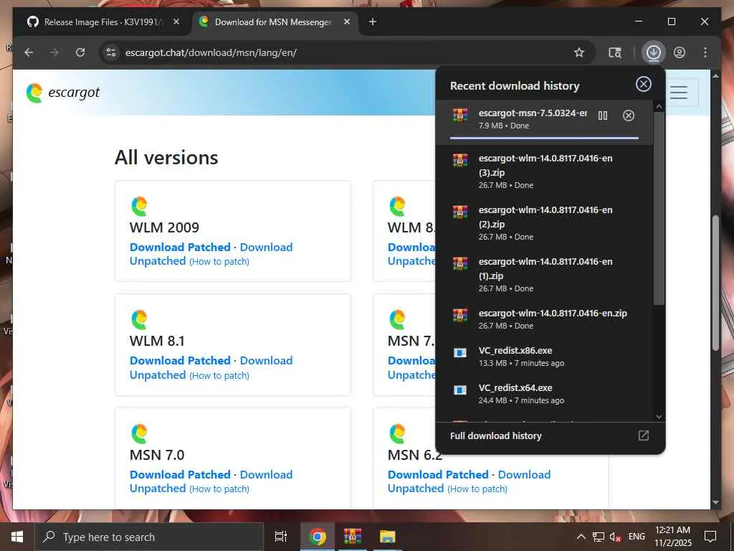Open How to patch under MSN 7.0
This screenshot has width=734, height=551.
click(219, 489)
